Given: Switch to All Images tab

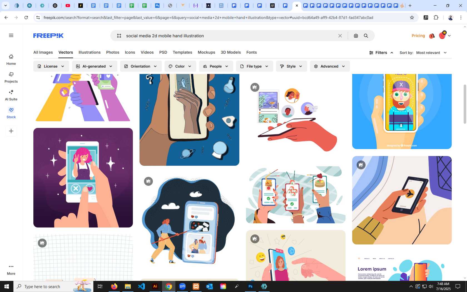Looking at the screenshot, I should [x=43, y=52].
